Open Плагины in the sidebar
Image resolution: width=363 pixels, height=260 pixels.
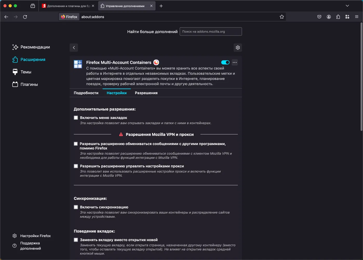coord(25,84)
